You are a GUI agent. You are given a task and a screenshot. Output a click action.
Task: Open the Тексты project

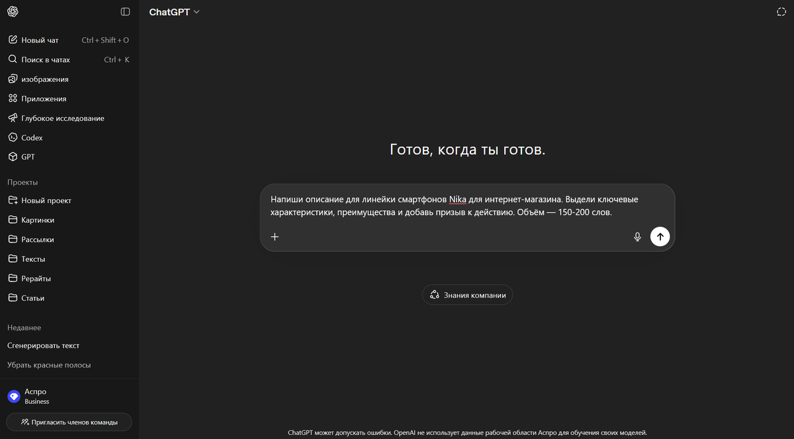[x=69, y=259]
